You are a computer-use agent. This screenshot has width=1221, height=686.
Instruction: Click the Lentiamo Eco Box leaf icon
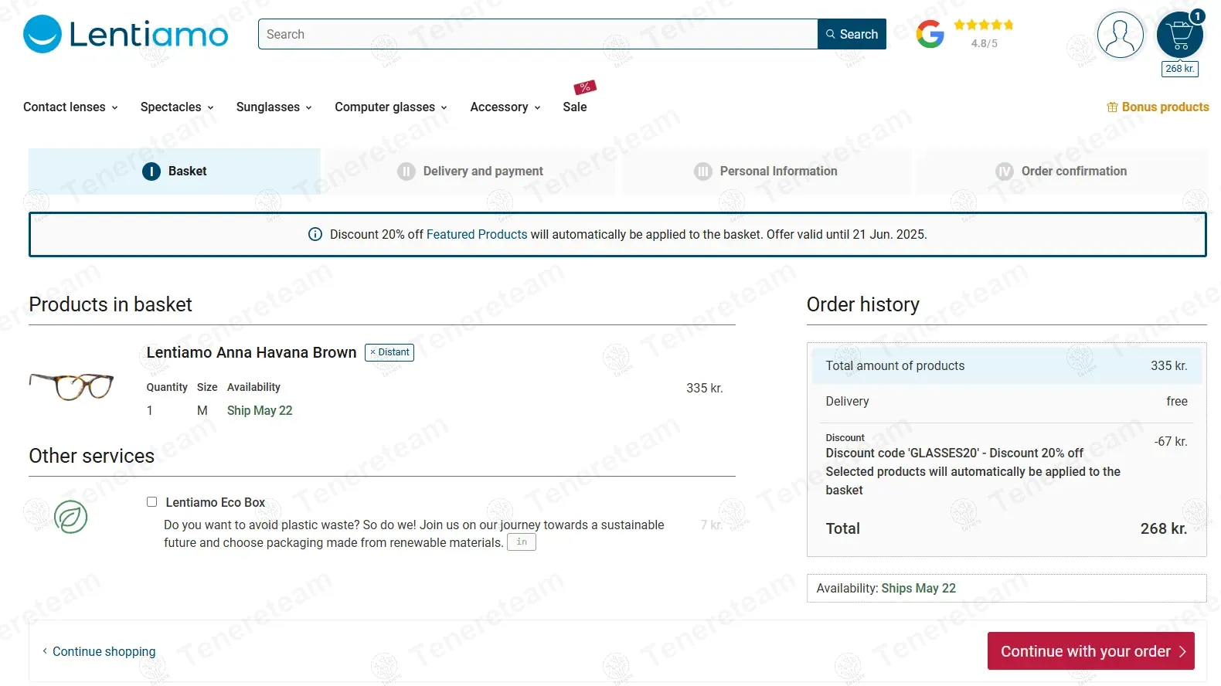click(x=70, y=517)
